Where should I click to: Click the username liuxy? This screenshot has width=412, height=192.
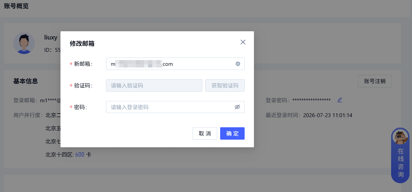coord(51,38)
